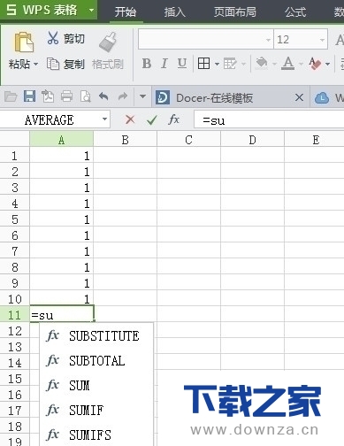
Task: Click the open folder quick-access icon
Action: click(11, 96)
